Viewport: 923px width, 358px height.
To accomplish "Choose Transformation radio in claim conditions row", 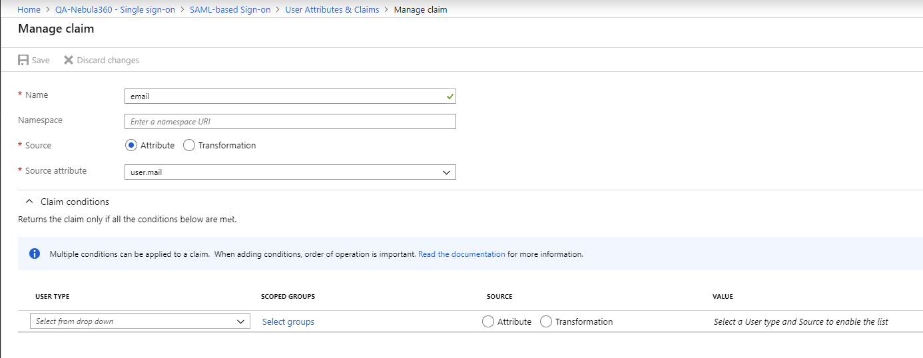I will (x=546, y=321).
